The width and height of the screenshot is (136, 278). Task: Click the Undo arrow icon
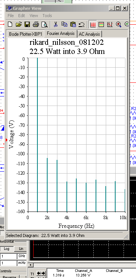[82, 24]
